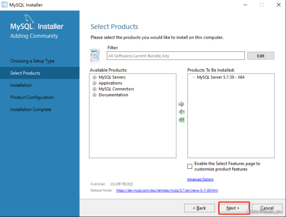Close the MySQL Installer window
This screenshot has height=217, width=286.
(278, 5)
